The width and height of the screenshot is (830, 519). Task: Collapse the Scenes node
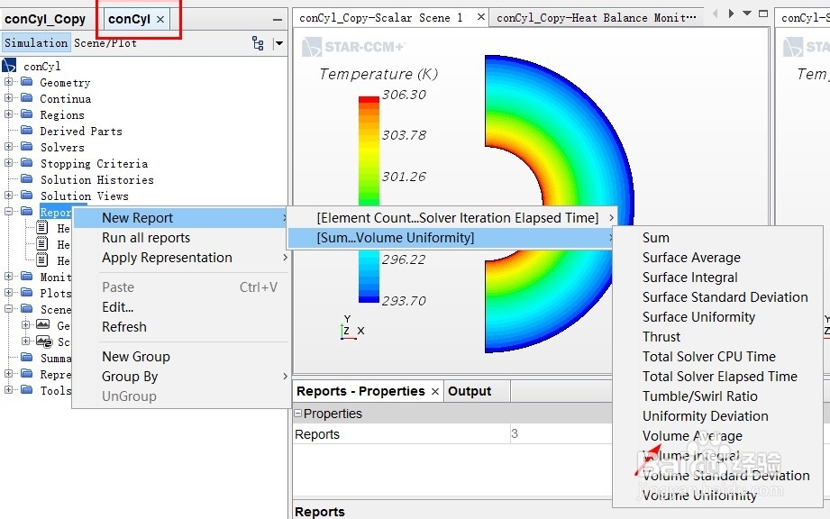[x=8, y=309]
